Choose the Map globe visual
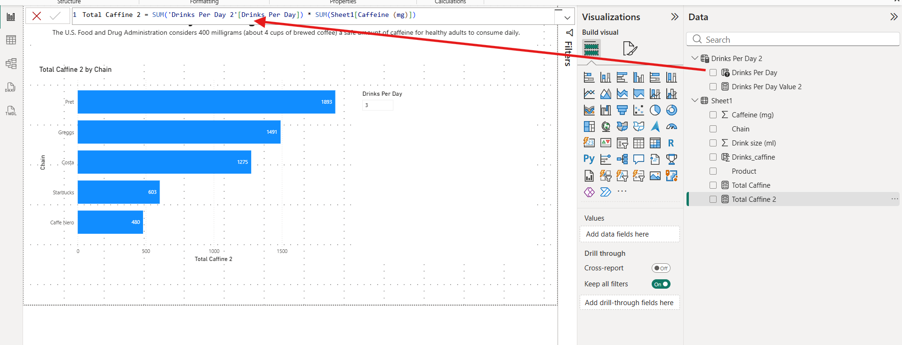902x345 pixels. point(606,127)
